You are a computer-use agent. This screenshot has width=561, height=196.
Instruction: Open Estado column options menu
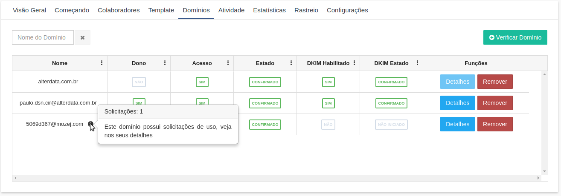click(291, 63)
